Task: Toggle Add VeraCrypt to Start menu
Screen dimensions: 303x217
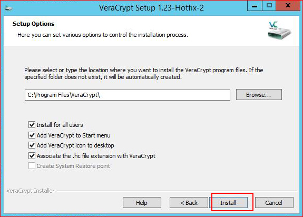Action: (32, 135)
